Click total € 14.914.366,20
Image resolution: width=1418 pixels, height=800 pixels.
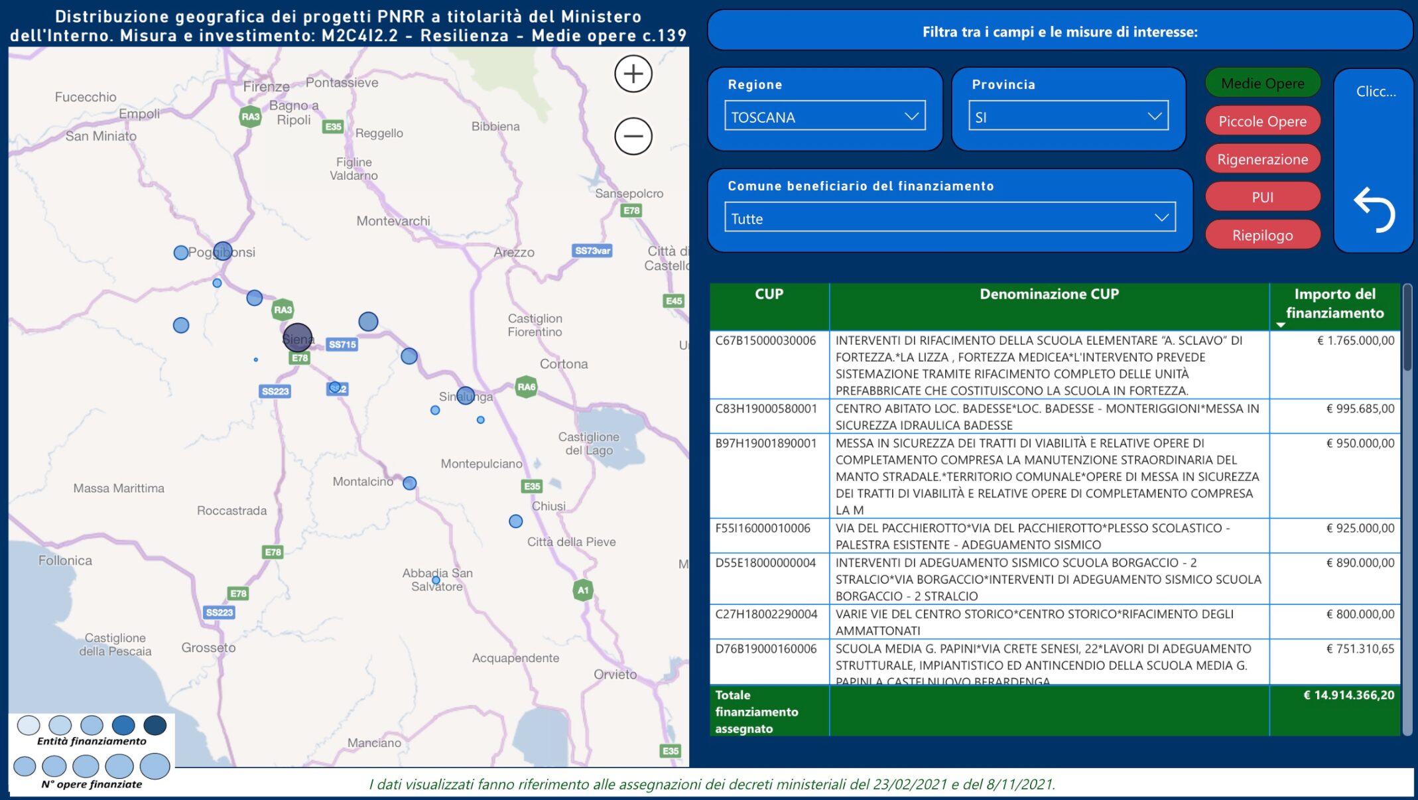[x=1349, y=695]
